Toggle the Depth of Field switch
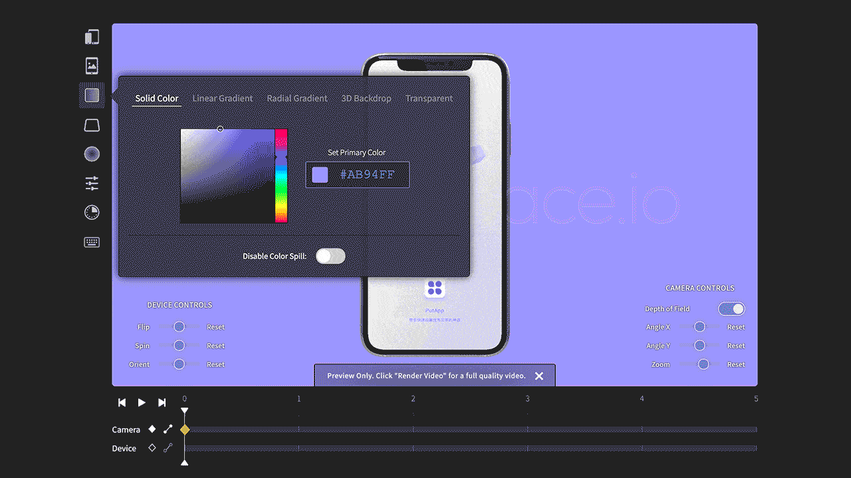Image resolution: width=851 pixels, height=478 pixels. (731, 309)
